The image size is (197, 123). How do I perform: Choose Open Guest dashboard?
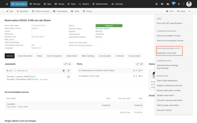167,81
